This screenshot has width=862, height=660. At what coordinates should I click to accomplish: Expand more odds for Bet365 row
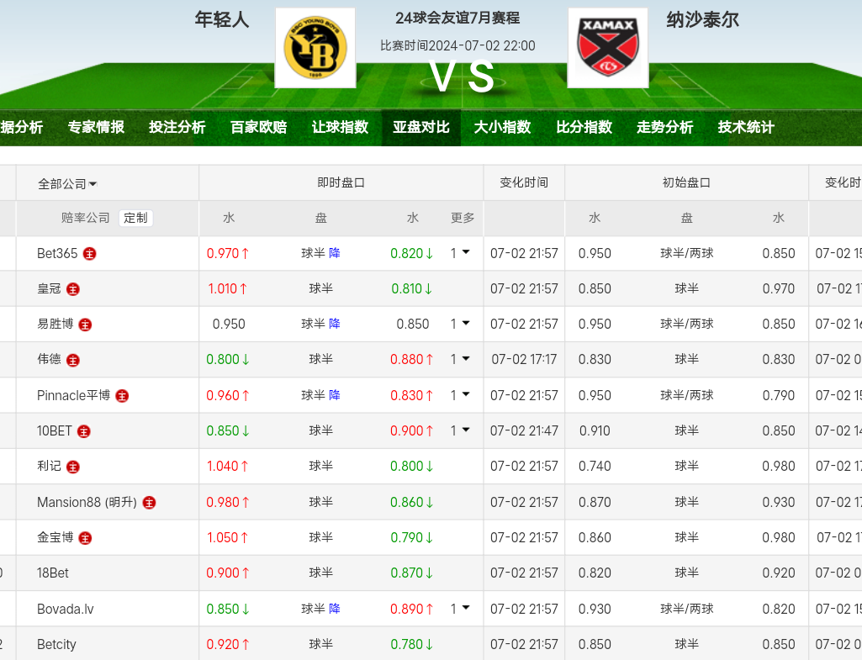(x=460, y=253)
